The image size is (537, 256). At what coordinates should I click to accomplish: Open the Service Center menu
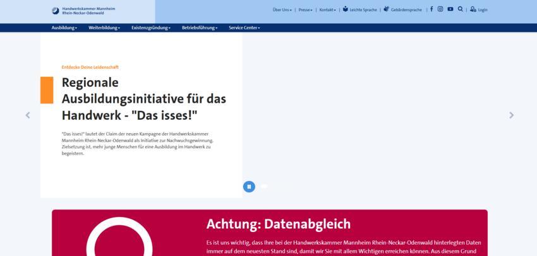244,28
